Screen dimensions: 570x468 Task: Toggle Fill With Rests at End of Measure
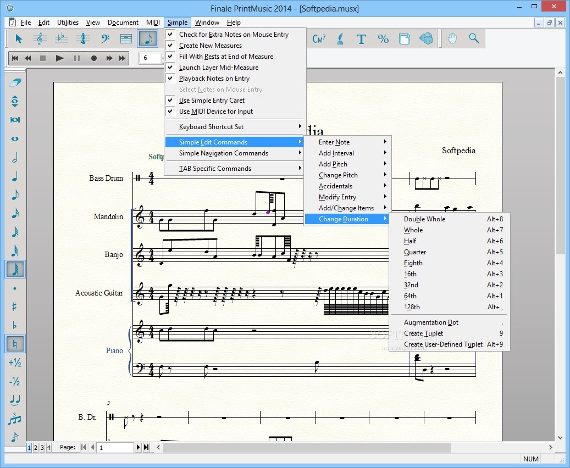[x=235, y=57]
